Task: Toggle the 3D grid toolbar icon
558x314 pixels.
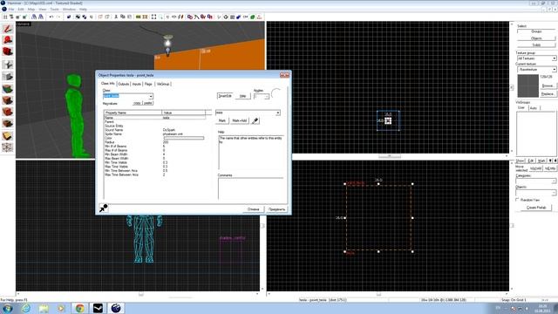Action: 11,17
